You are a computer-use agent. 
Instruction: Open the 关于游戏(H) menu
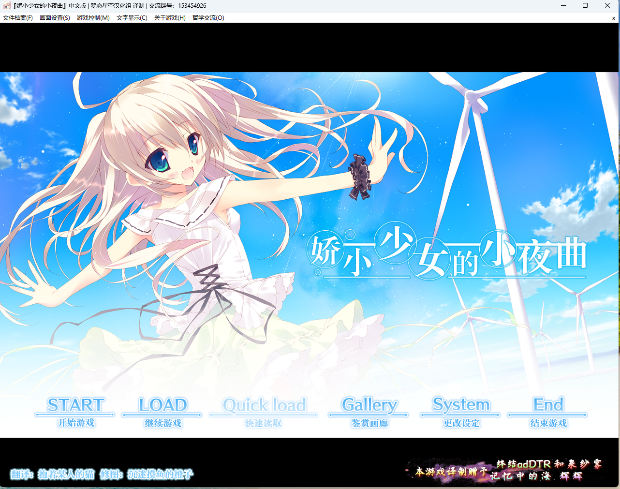point(170,18)
